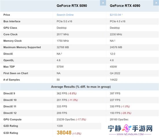Click the DirectX 12 row label
This screenshot has width=159, height=137.
point(10,113)
